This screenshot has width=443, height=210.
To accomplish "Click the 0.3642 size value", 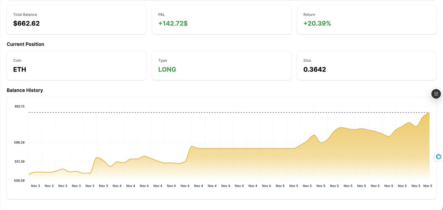I will (x=315, y=69).
